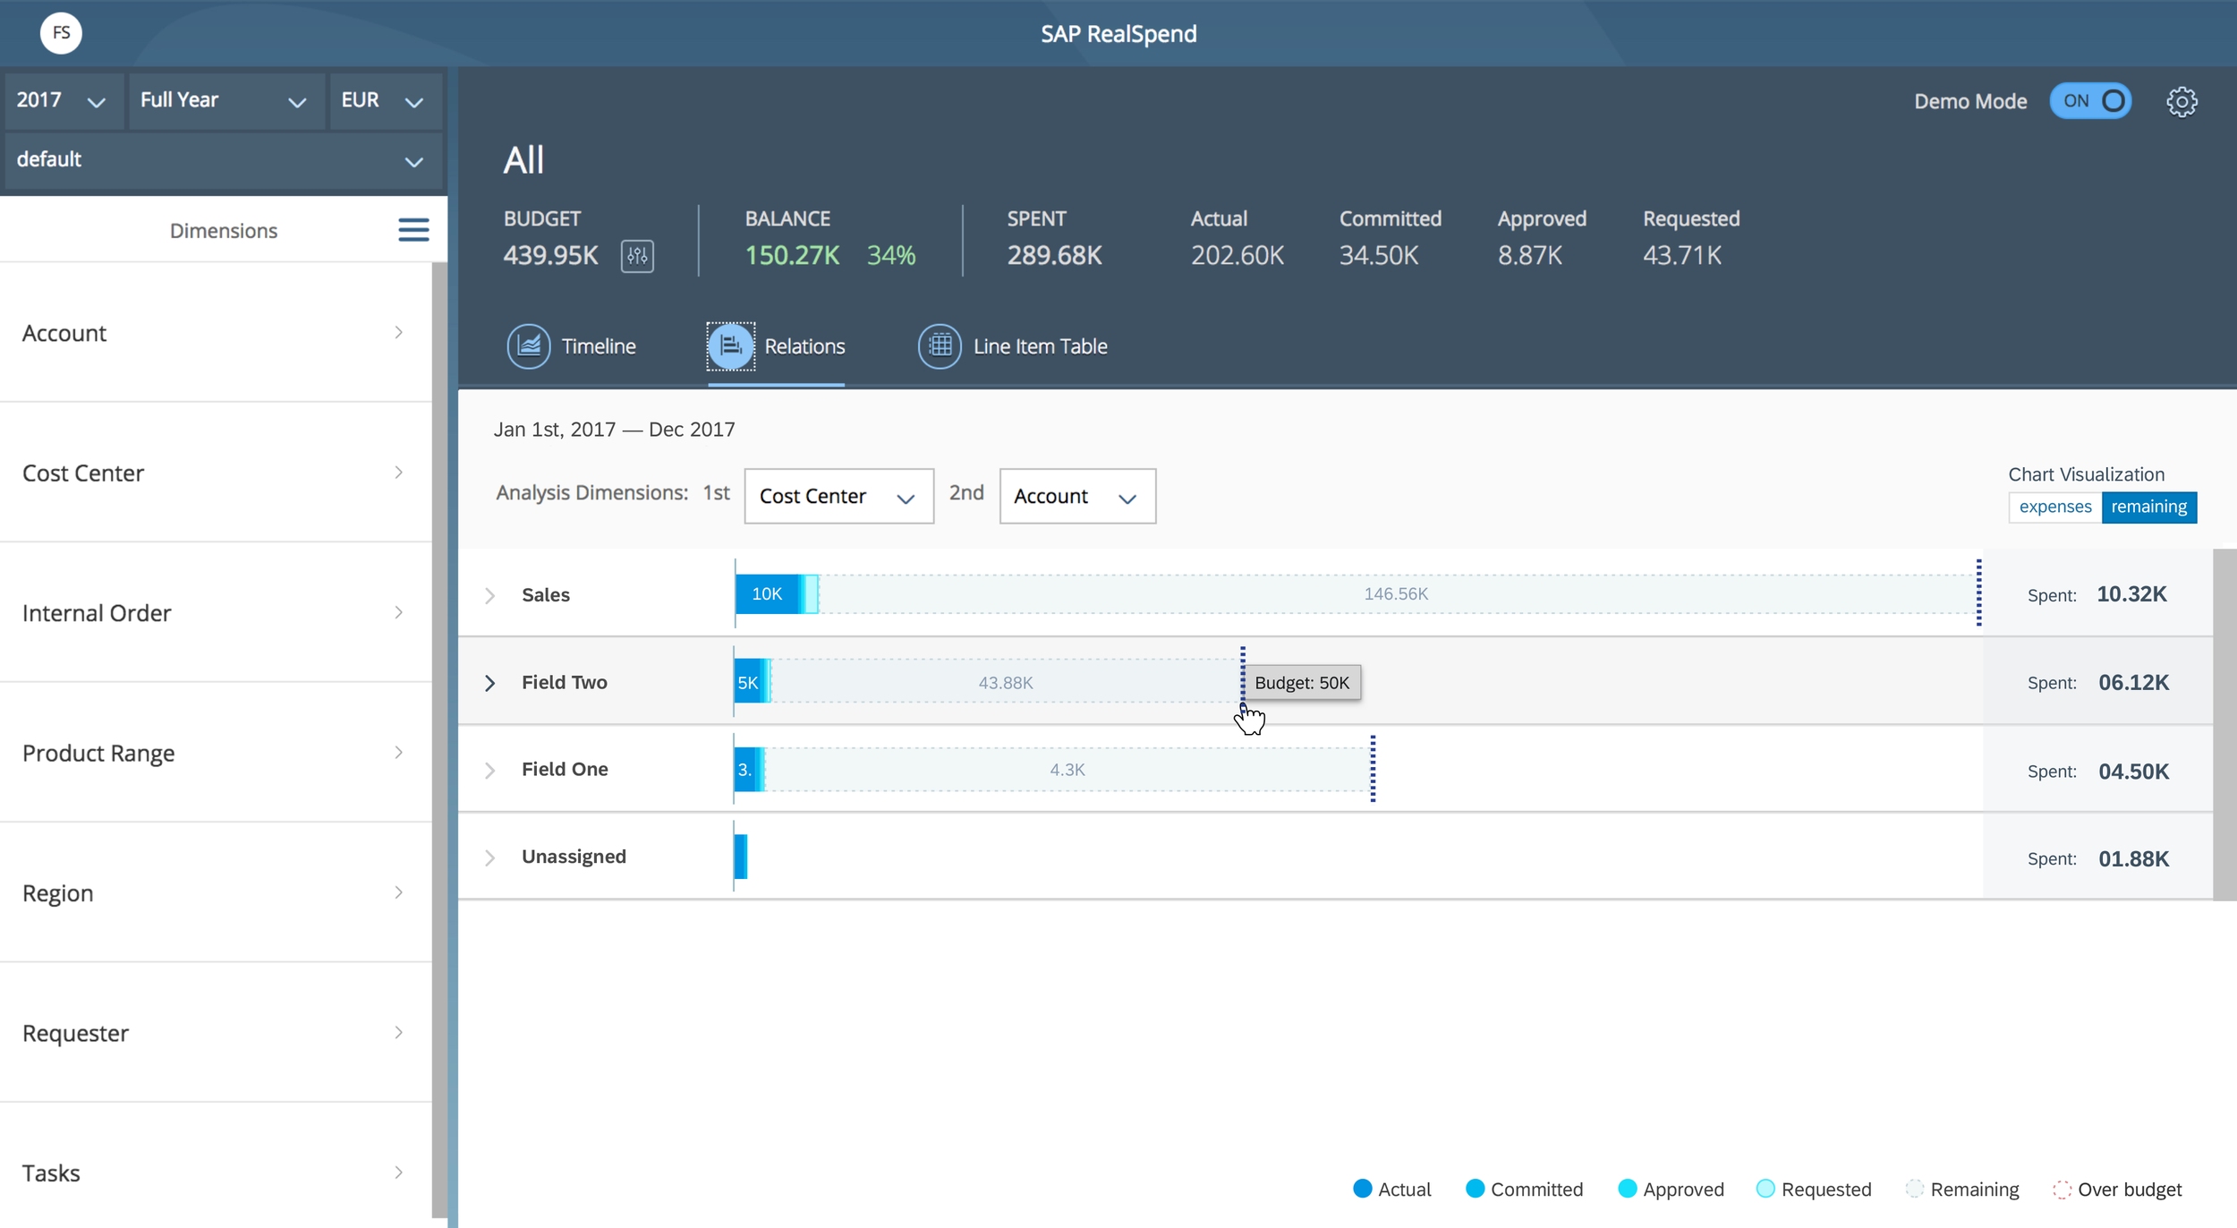This screenshot has width=2237, height=1228.
Task: Expand the Unassigned row
Action: (489, 857)
